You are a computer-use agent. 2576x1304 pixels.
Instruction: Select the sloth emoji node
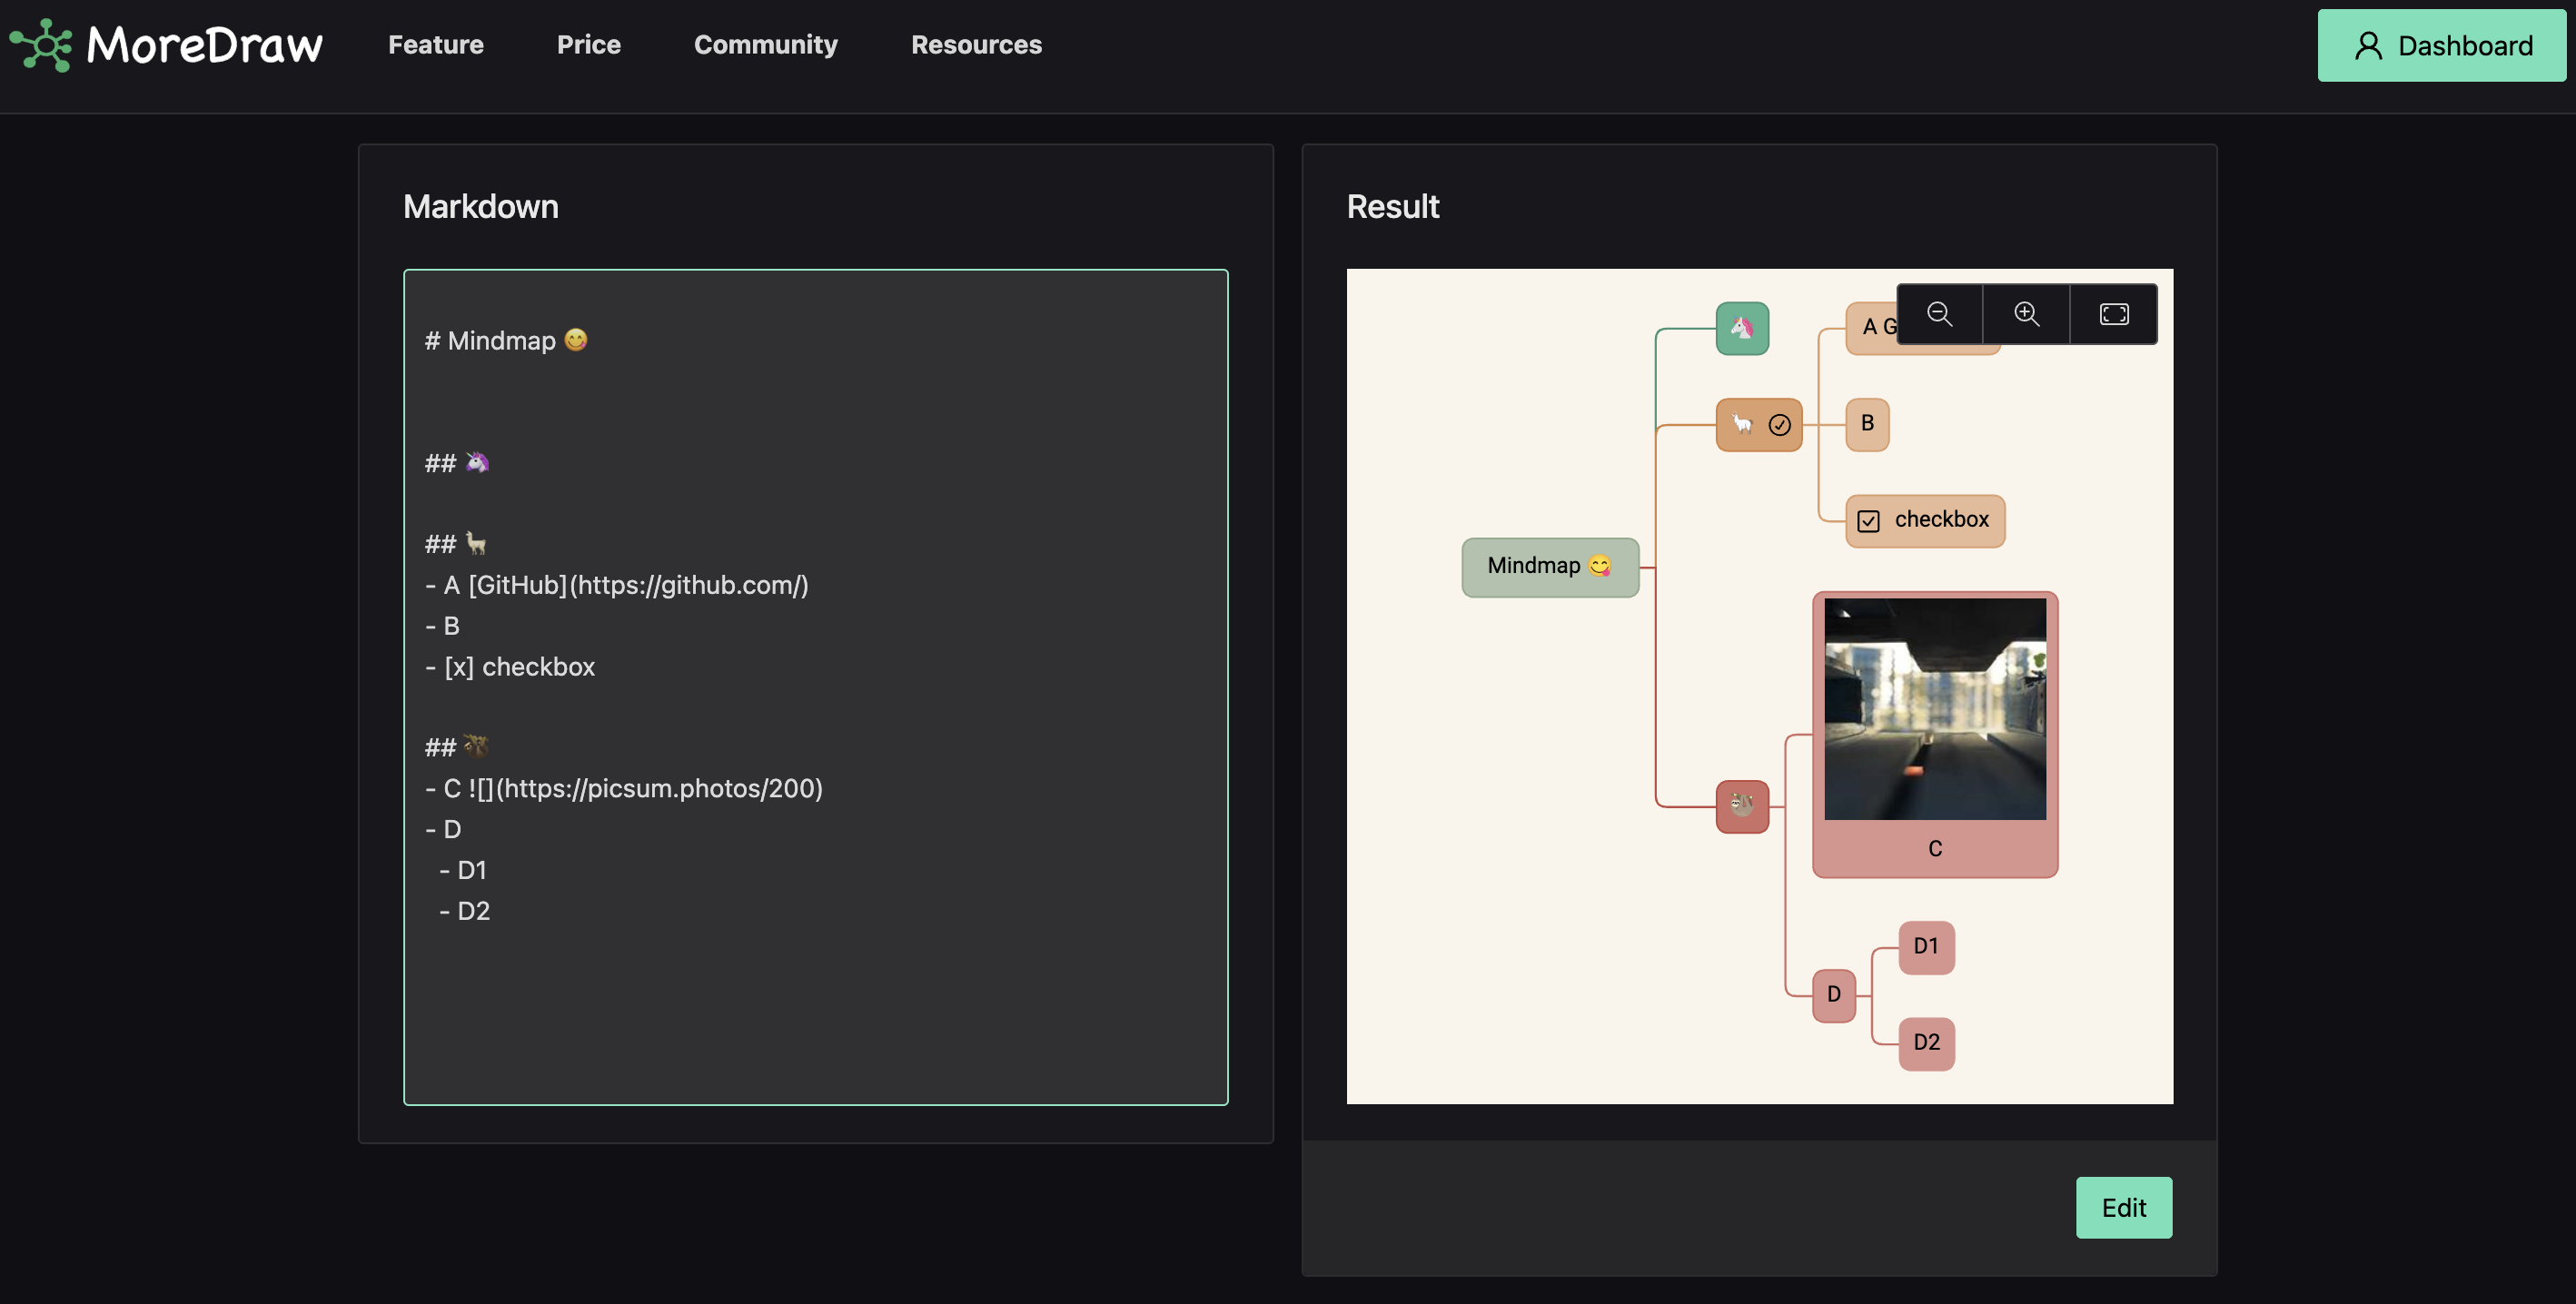1742,806
